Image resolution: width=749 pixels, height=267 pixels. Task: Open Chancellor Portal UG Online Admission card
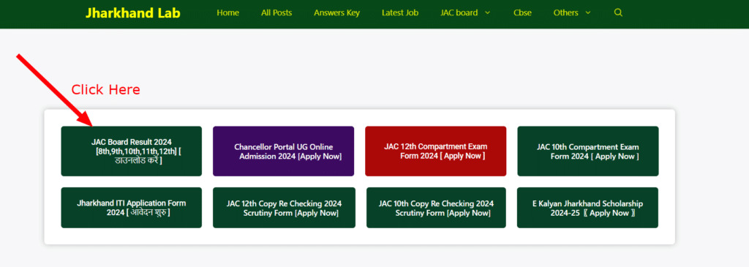tap(283, 151)
